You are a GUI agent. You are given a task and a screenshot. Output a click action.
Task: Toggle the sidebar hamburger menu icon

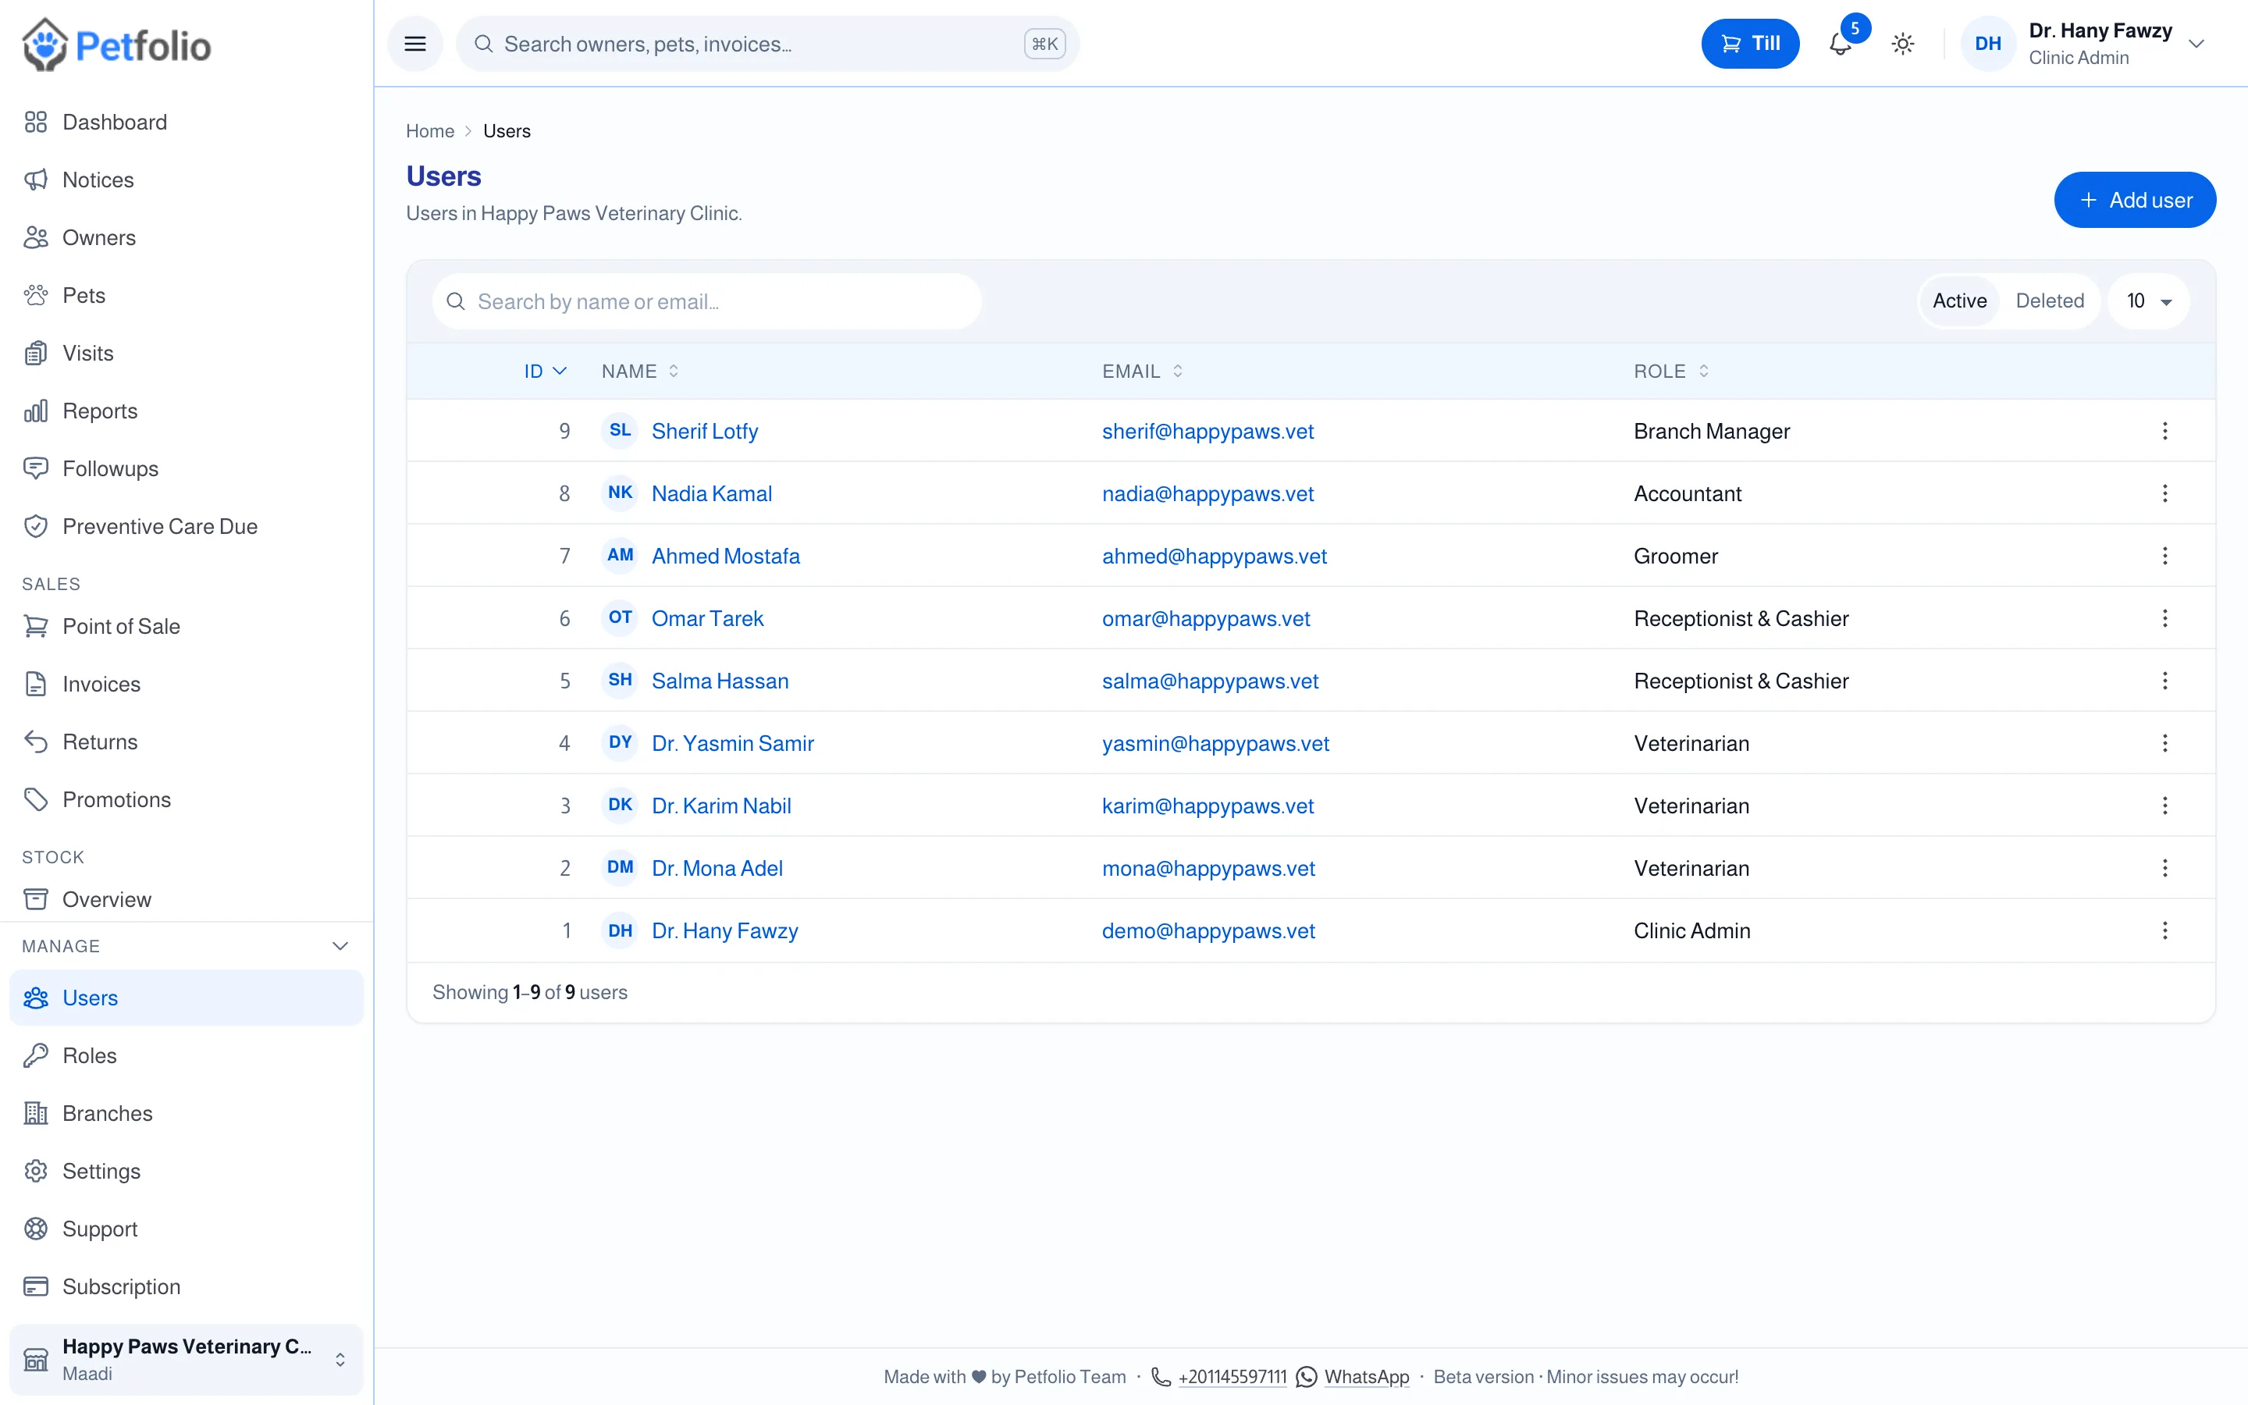(x=415, y=44)
